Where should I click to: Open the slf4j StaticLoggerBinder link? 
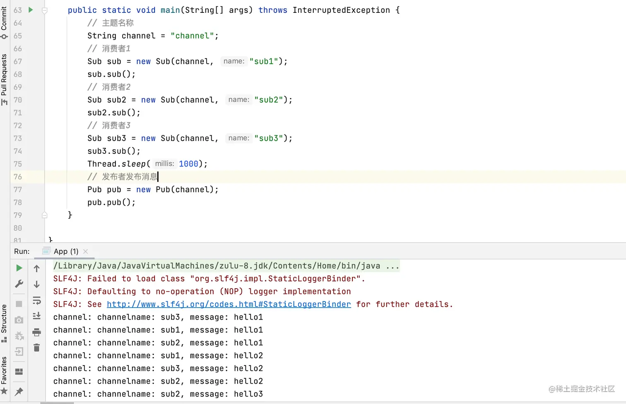coord(229,304)
